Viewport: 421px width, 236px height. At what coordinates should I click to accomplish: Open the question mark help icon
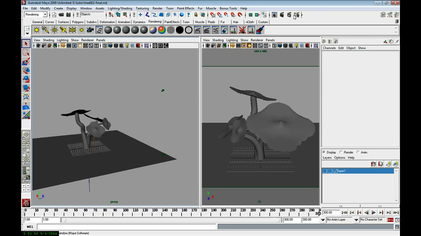click(x=188, y=15)
